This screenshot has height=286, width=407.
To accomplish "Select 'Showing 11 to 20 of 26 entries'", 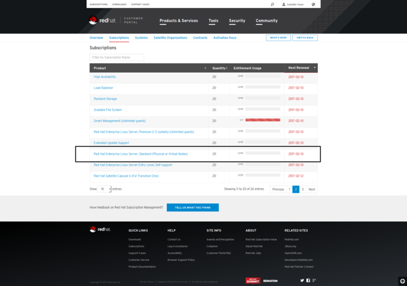I will click(244, 189).
